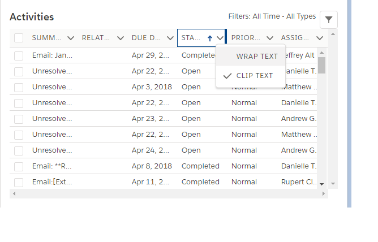Click the Due Date column header

coord(147,38)
